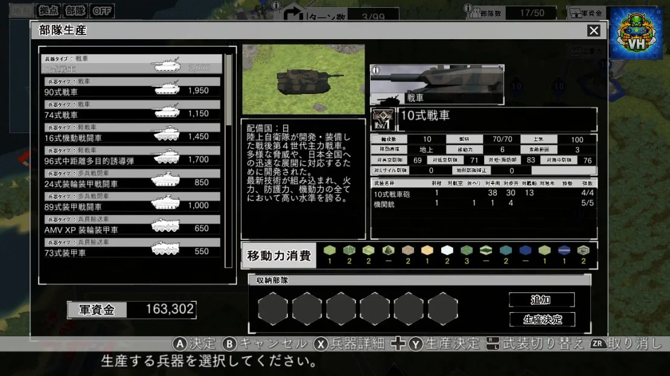Click the first empty stored-unit hex slot
Image resolution: width=670 pixels, height=376 pixels.
click(x=273, y=309)
